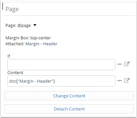Viewport: 137px width, 118px height.
Task: Open the ellipsis menu beside the Content field
Action: (x=119, y=81)
